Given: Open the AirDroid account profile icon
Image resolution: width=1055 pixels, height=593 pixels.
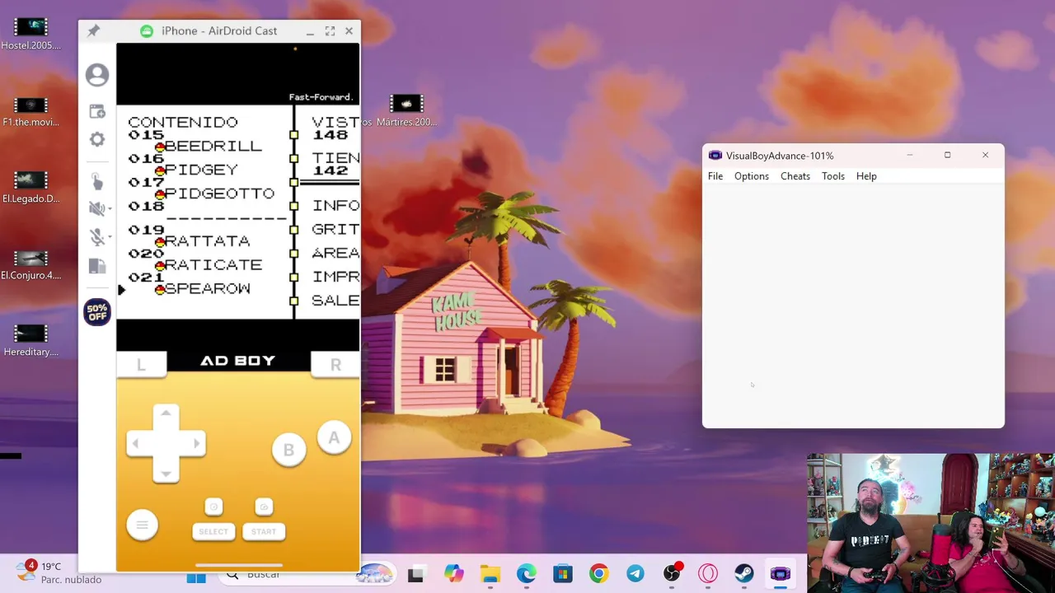Looking at the screenshot, I should (97, 75).
